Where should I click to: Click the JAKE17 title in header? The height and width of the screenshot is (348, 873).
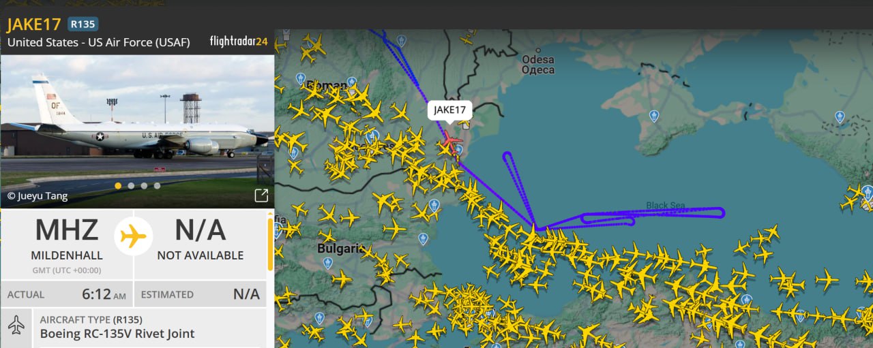point(34,25)
